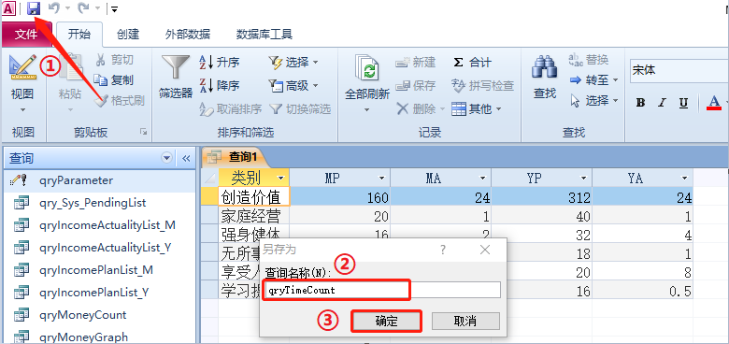Open the YP column filter dropdown
Image resolution: width=729 pixels, height=344 pixels.
point(583,178)
